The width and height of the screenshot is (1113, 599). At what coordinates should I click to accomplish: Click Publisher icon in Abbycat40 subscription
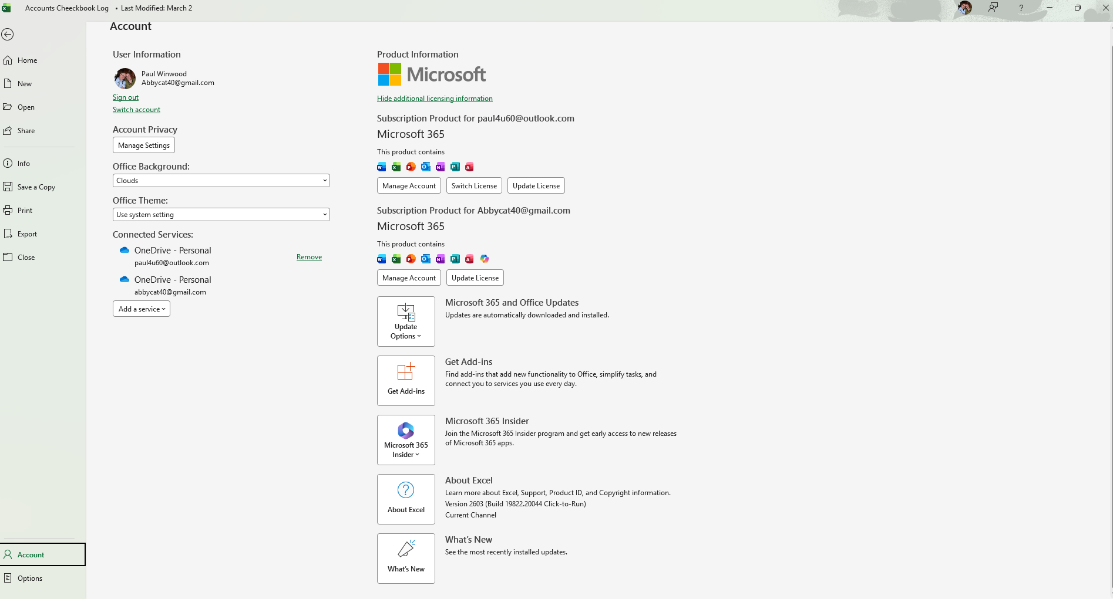[455, 259]
